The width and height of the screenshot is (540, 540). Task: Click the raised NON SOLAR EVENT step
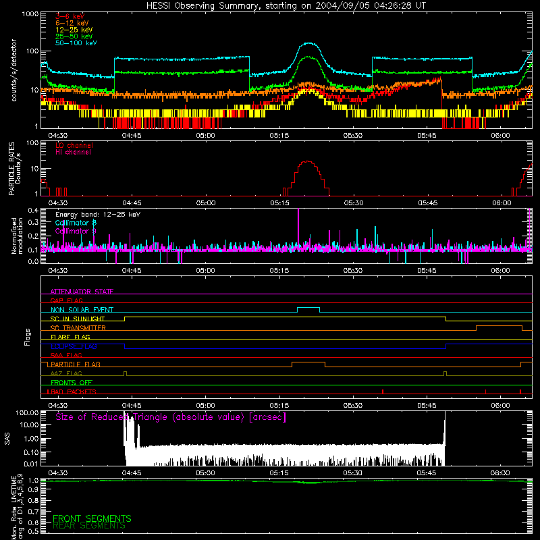click(308, 308)
